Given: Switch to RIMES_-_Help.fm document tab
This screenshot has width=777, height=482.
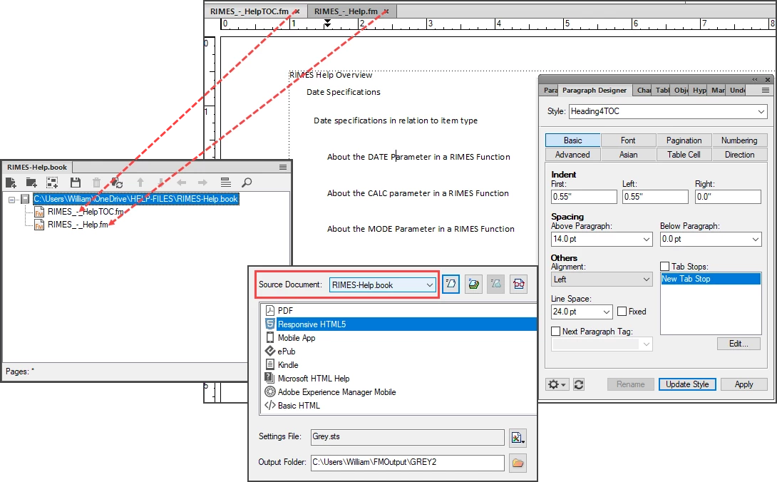Looking at the screenshot, I should click(x=346, y=11).
